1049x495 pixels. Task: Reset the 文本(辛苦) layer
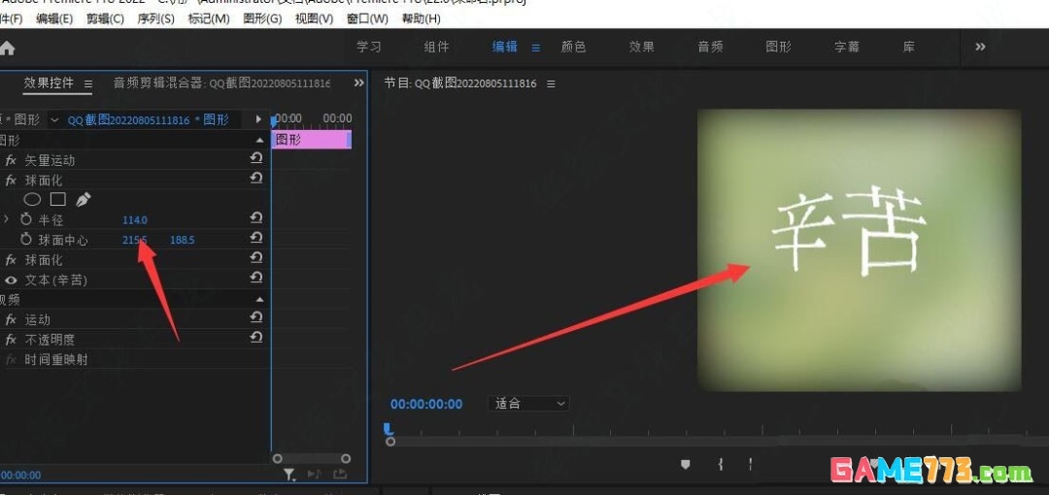coord(255,278)
